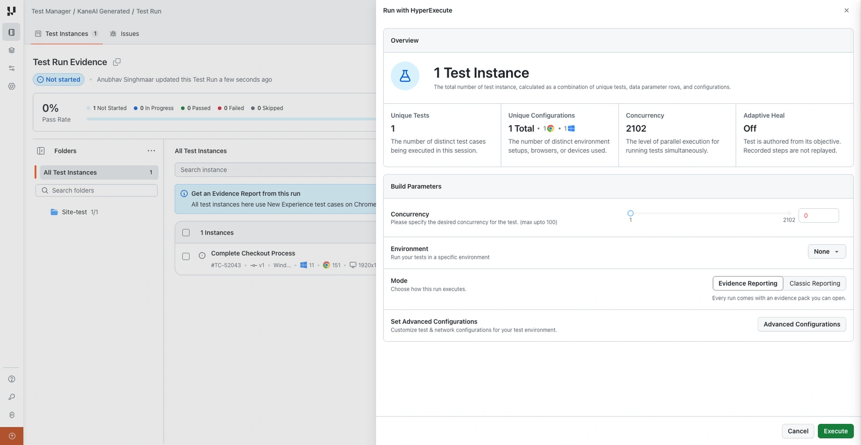Select Classic Reporting mode
Viewport: 861px width, 445px height.
[x=815, y=284]
